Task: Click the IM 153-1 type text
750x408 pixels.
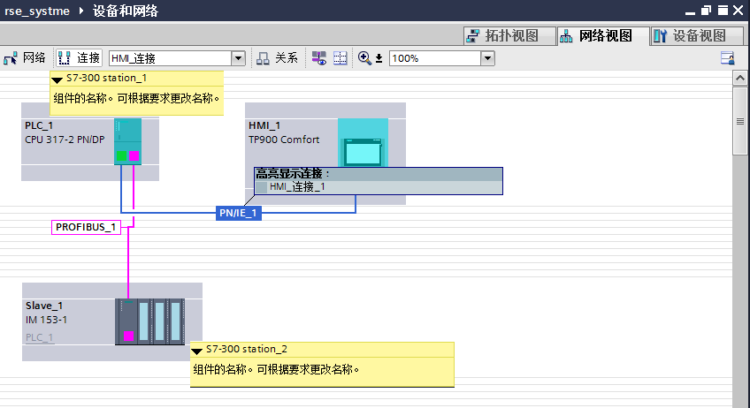Action: 46,320
